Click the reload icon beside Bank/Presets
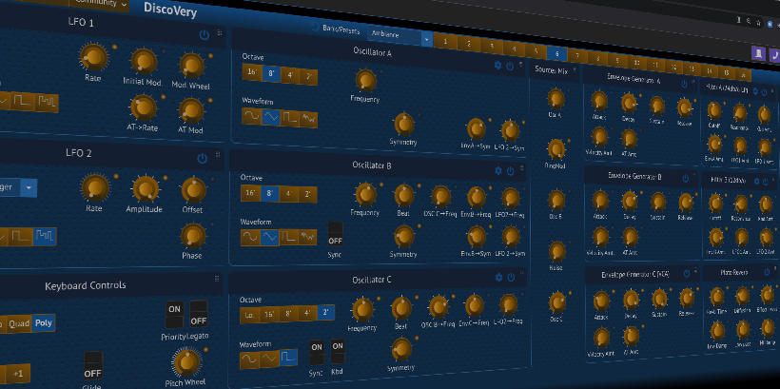 [x=315, y=27]
